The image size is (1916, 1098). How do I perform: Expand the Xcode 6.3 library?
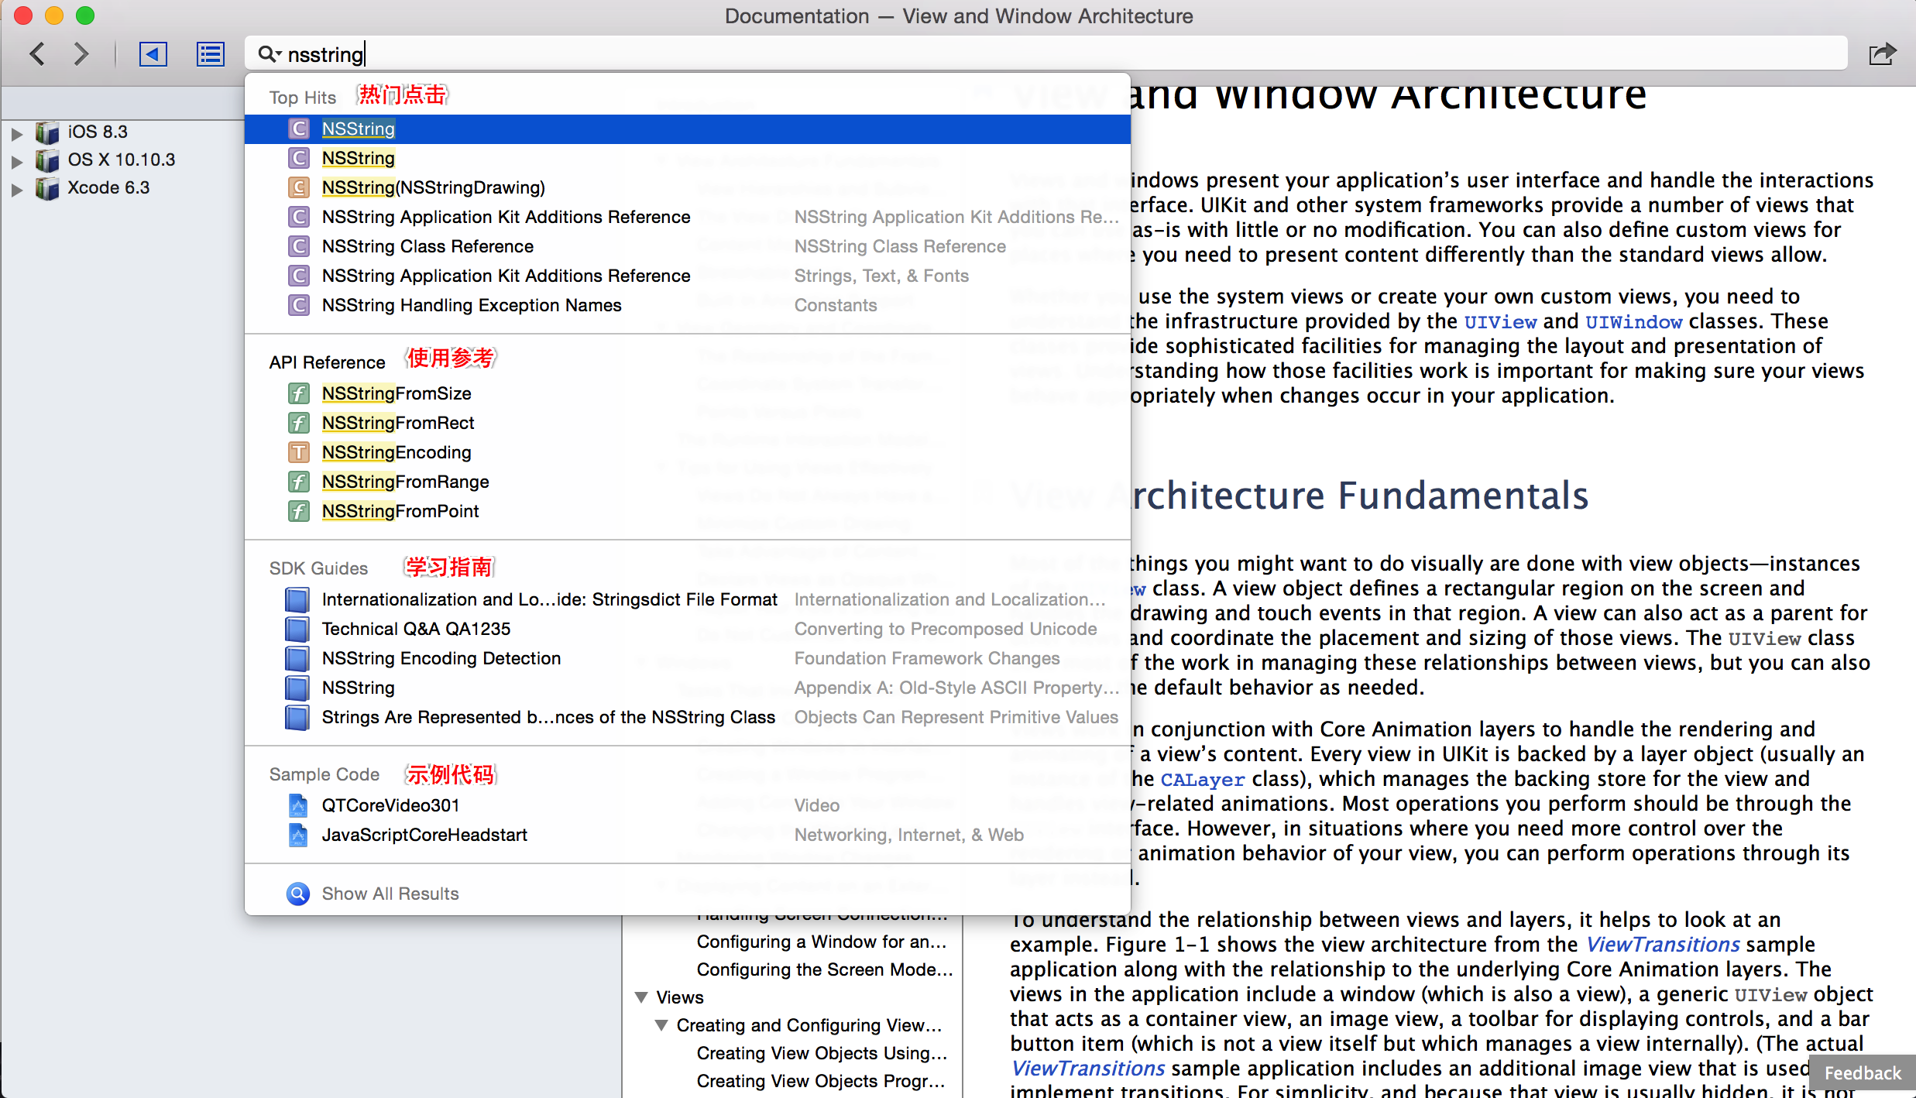(x=16, y=188)
